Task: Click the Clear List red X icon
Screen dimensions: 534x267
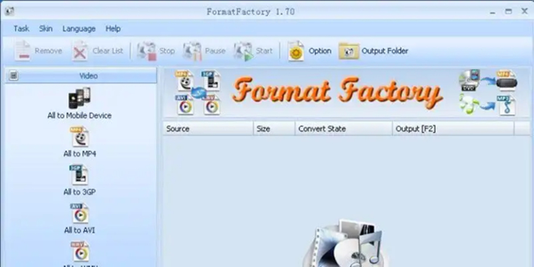Action: tap(80, 51)
